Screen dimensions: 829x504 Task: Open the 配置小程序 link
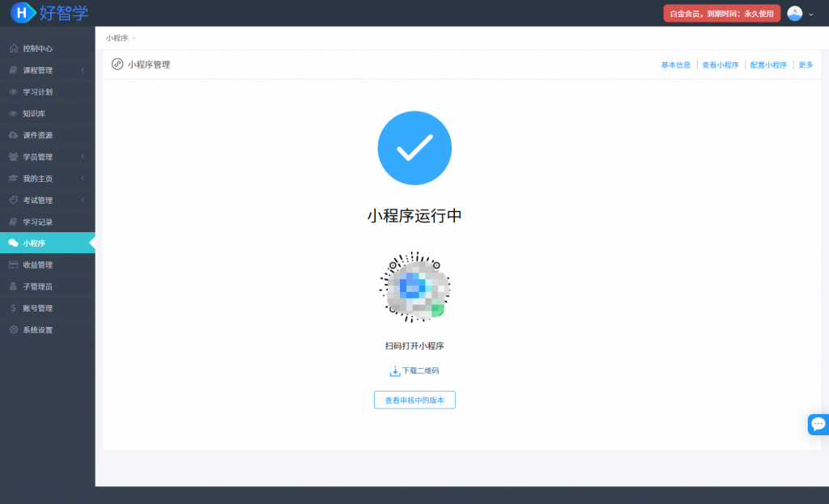(768, 65)
